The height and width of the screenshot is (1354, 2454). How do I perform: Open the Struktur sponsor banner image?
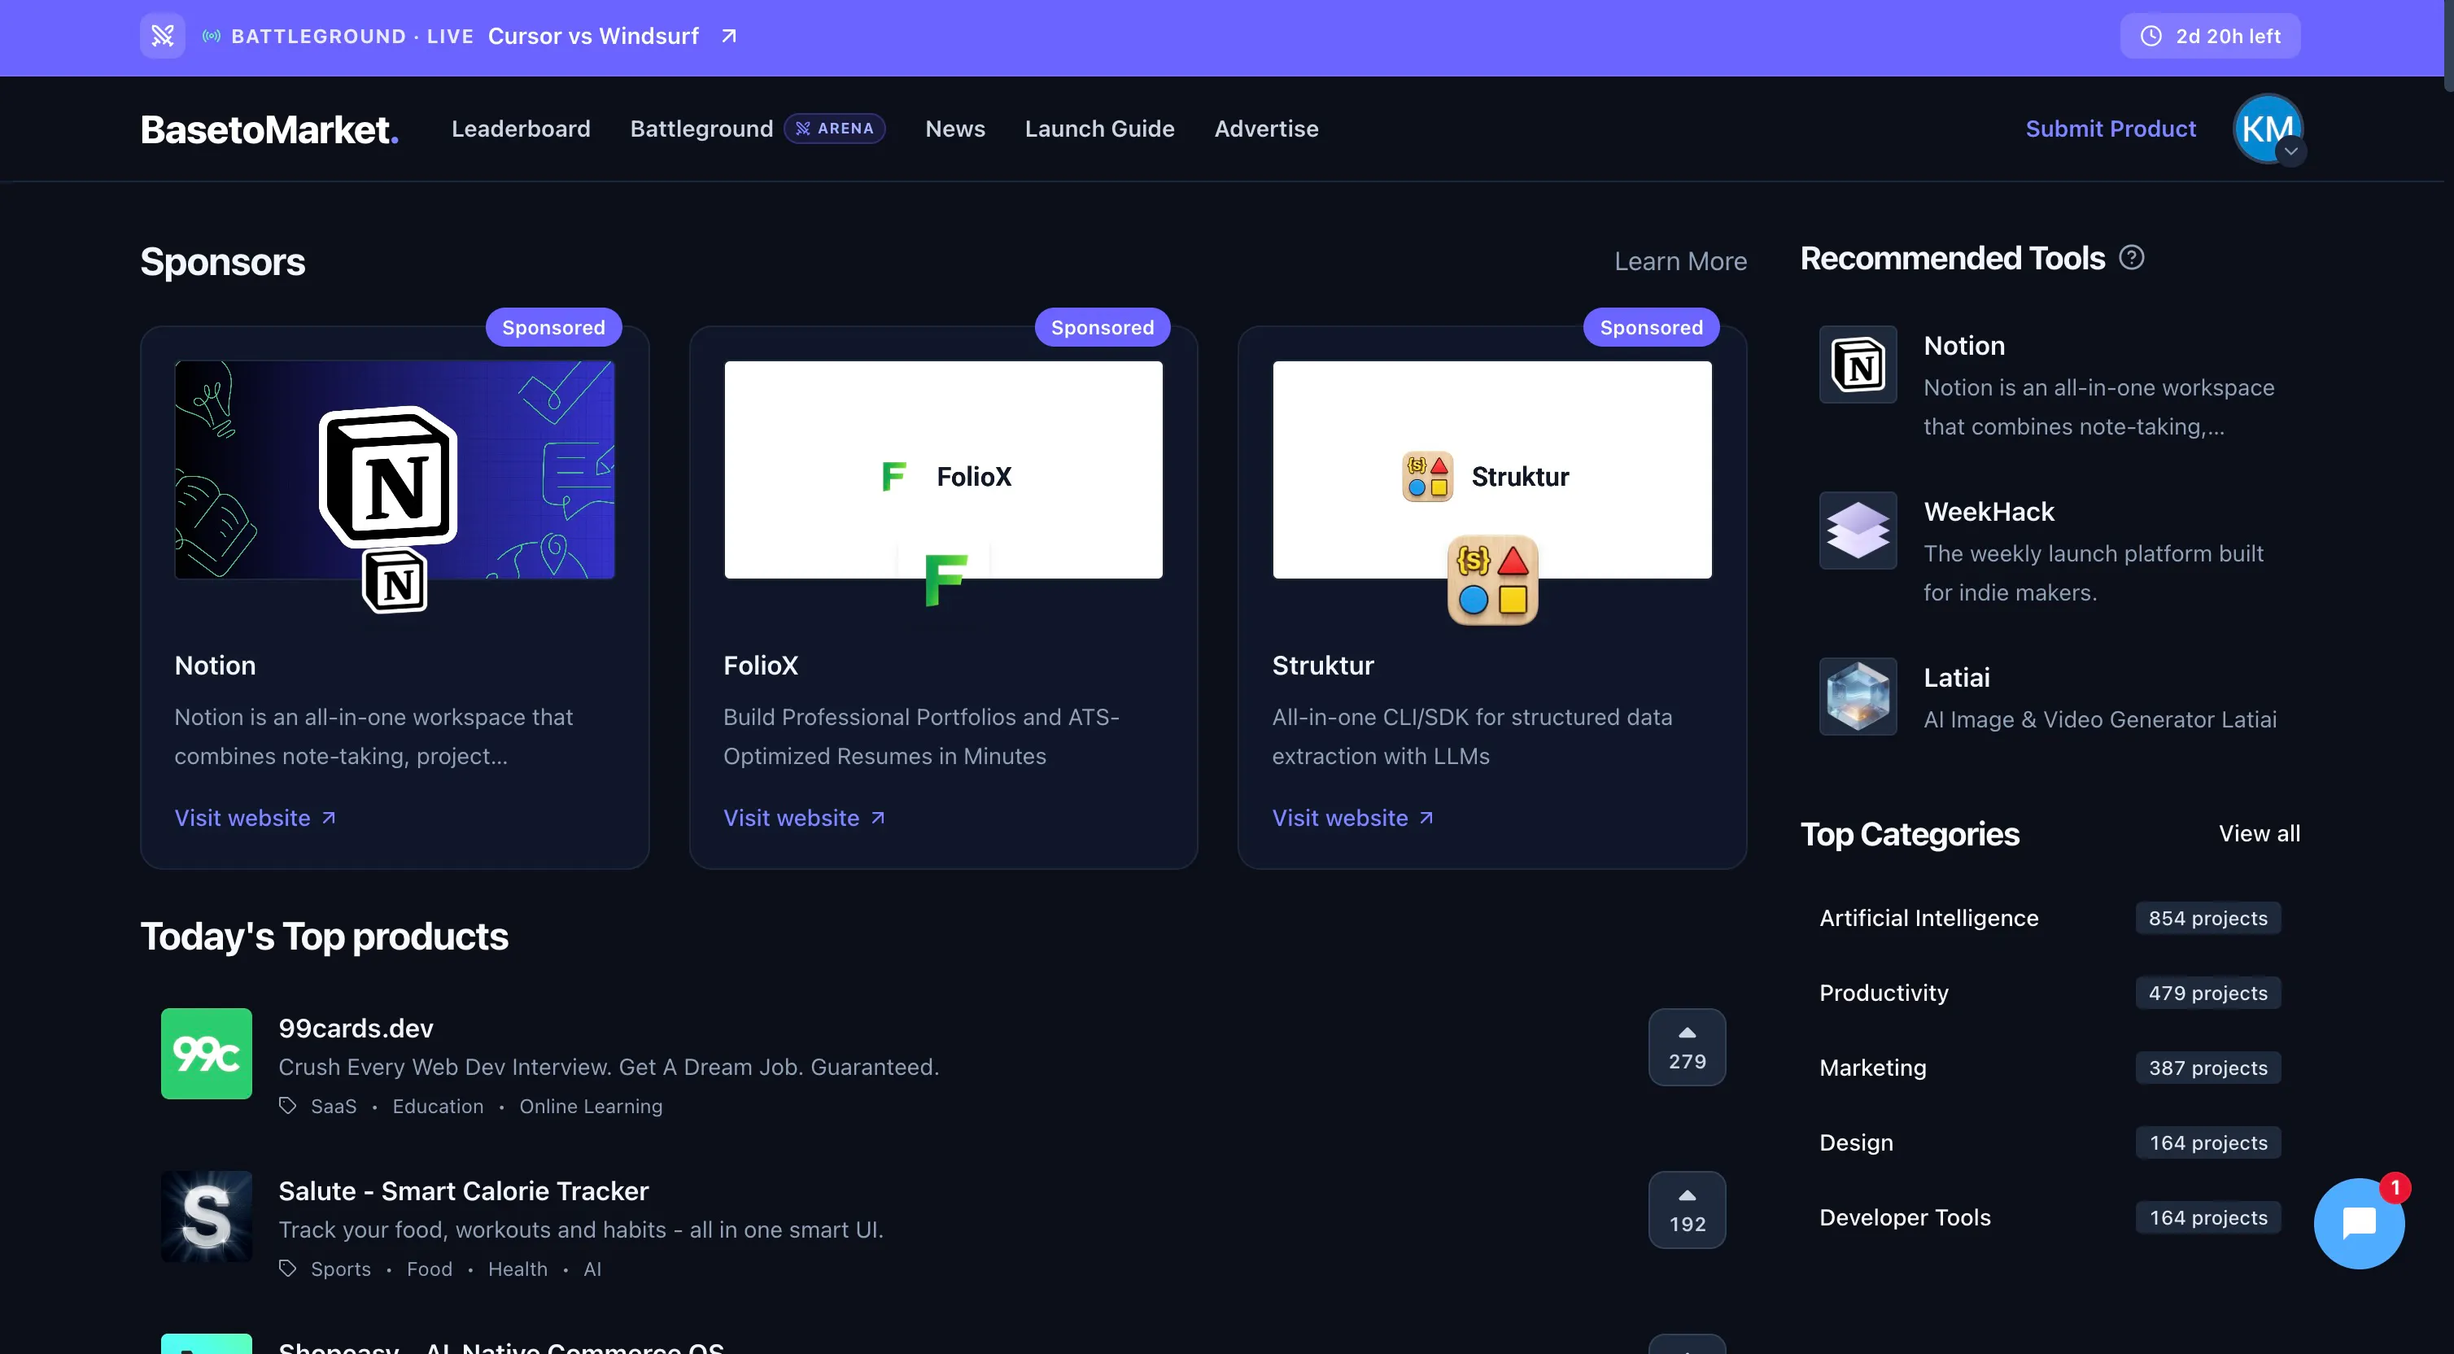(1491, 470)
